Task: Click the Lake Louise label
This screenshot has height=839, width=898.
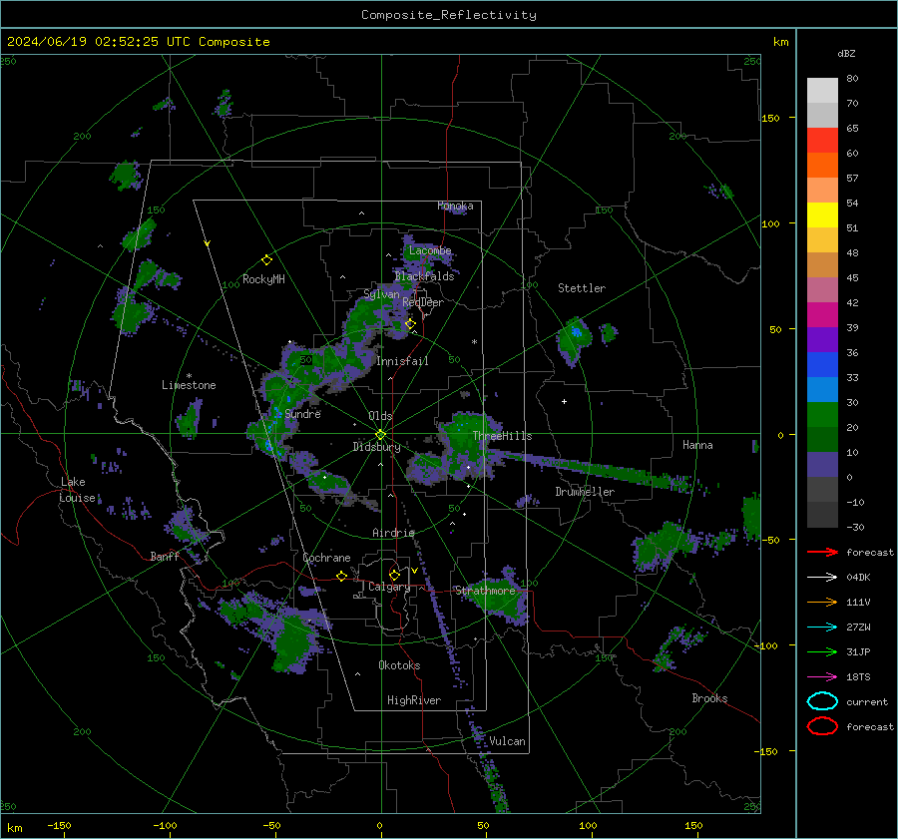Action: click(x=77, y=490)
